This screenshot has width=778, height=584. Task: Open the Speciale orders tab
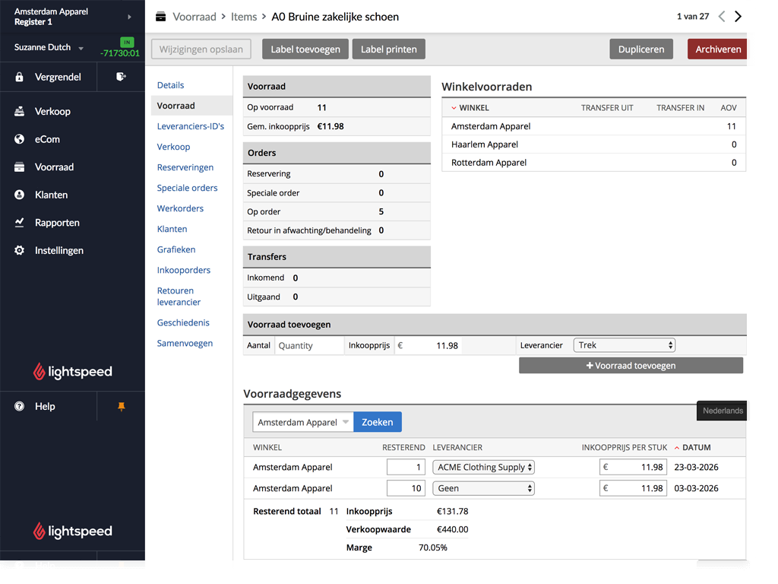pos(187,188)
